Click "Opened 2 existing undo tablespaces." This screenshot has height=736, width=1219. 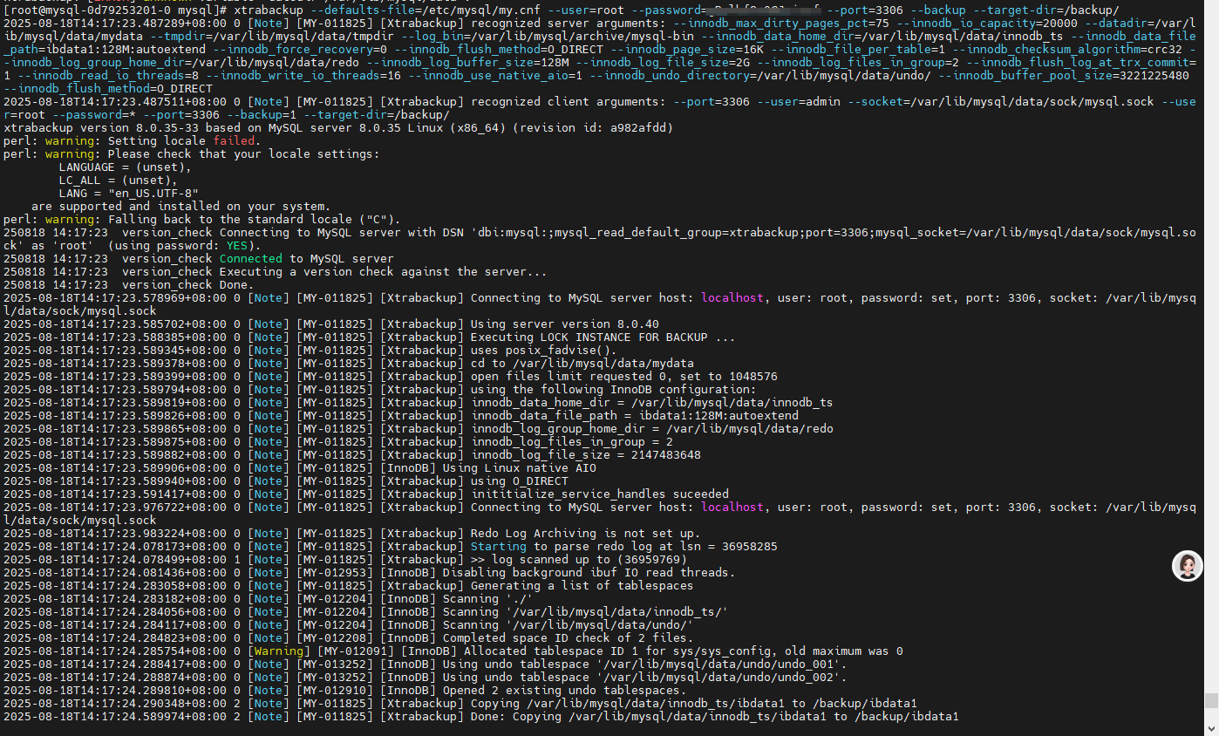click(564, 691)
